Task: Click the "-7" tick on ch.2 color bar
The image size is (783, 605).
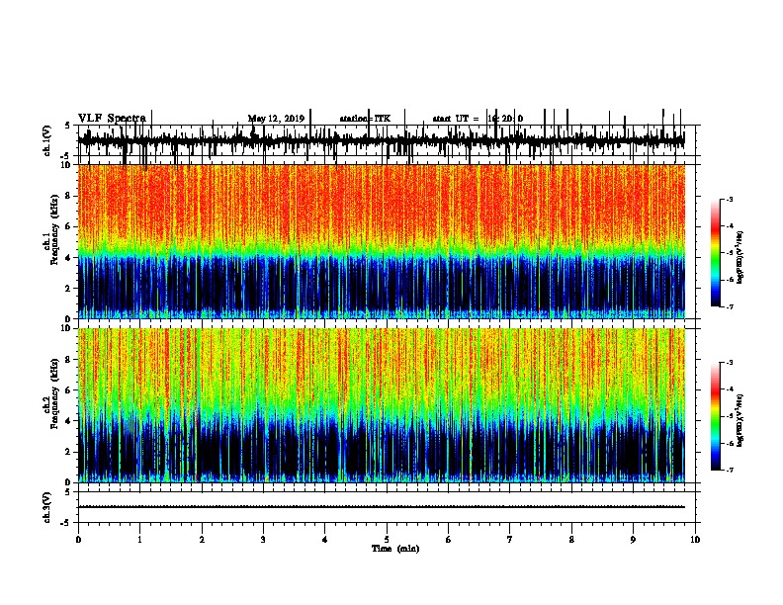Action: pos(729,471)
